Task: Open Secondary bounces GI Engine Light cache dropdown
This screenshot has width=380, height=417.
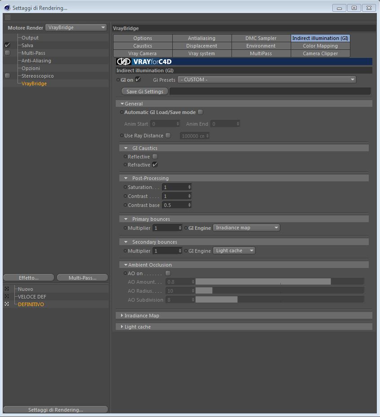Action: click(x=234, y=250)
